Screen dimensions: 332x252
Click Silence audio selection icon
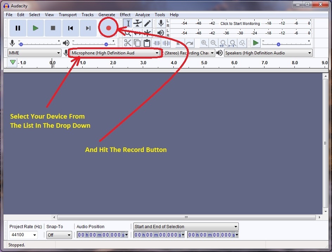(x=166, y=43)
